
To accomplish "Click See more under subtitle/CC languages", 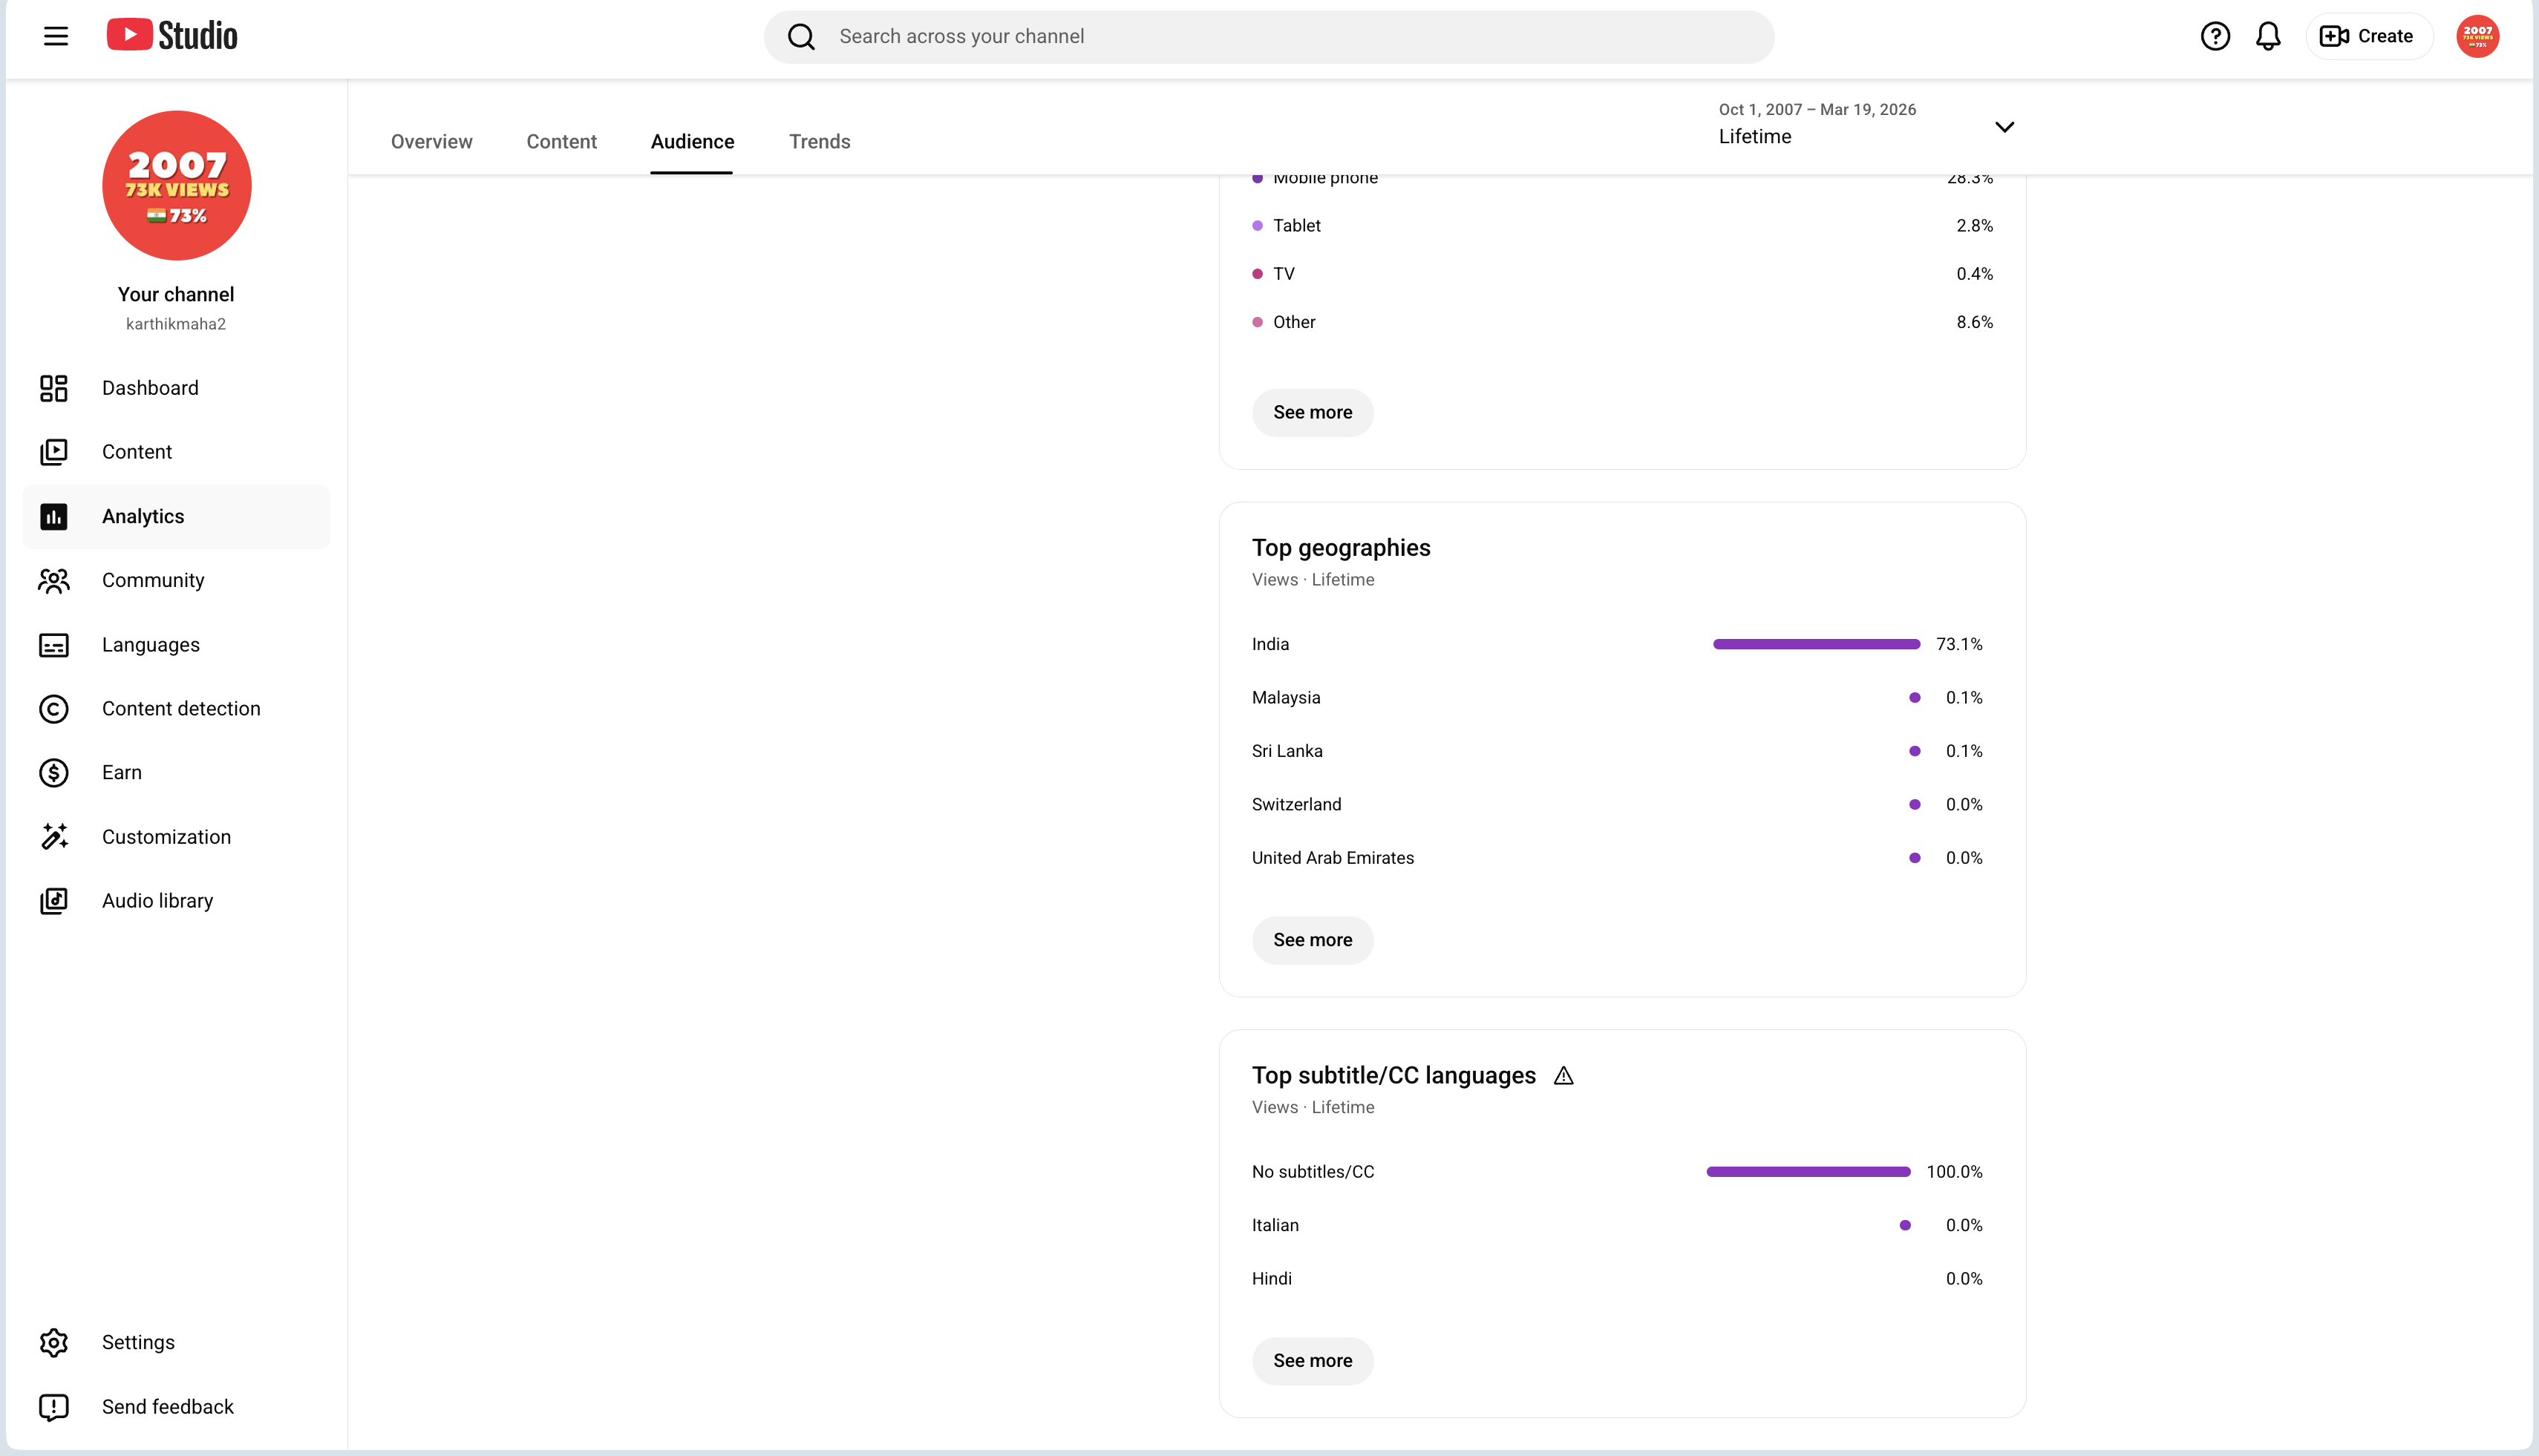I will 1313,1361.
